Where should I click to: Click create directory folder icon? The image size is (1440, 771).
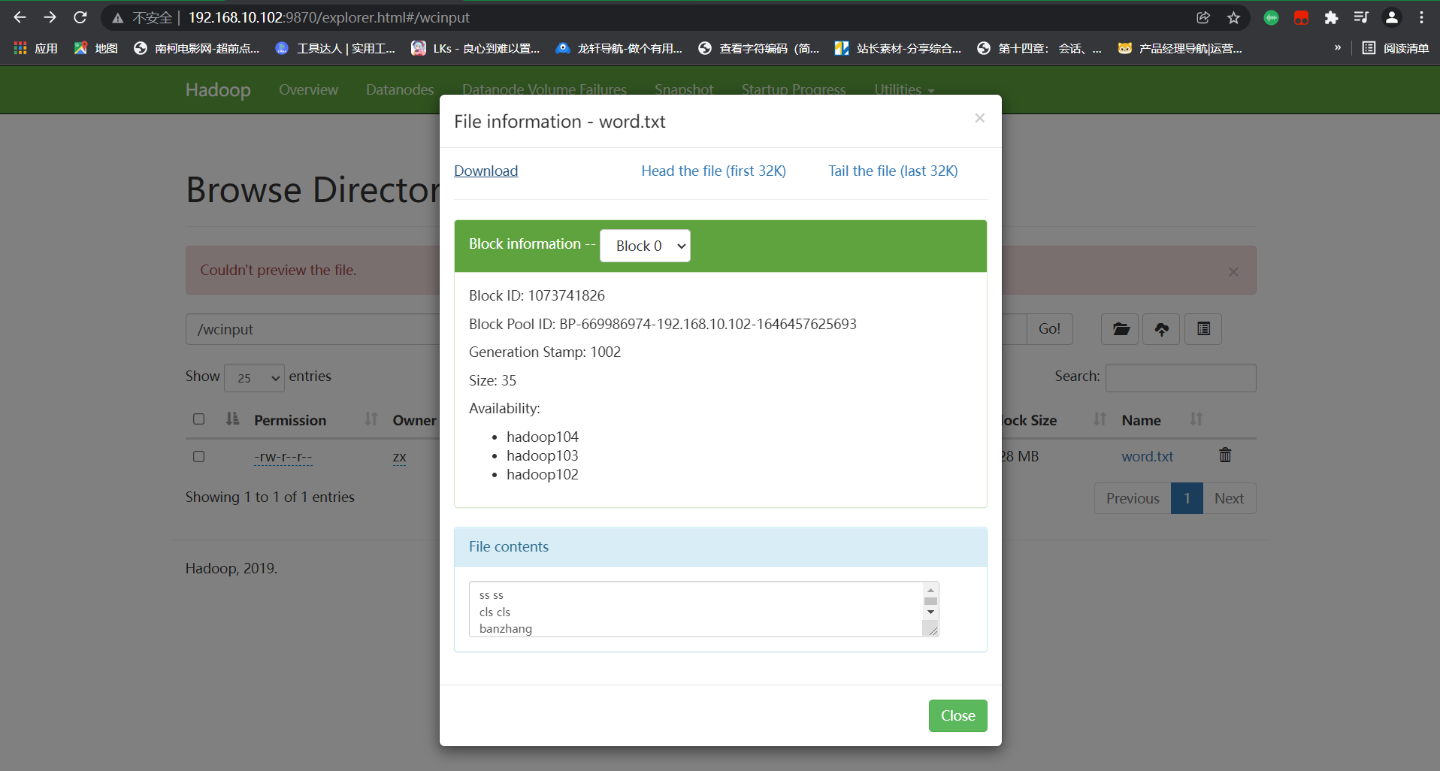point(1121,329)
